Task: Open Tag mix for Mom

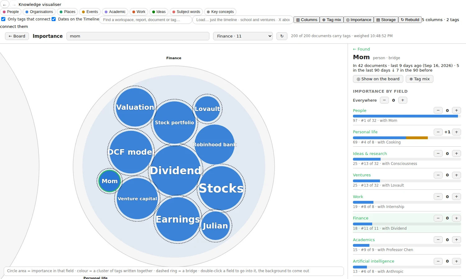Action: [419, 79]
